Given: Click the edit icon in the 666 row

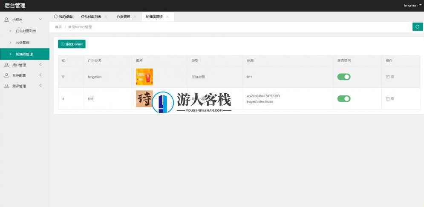Looking at the screenshot, I should 387,99.
